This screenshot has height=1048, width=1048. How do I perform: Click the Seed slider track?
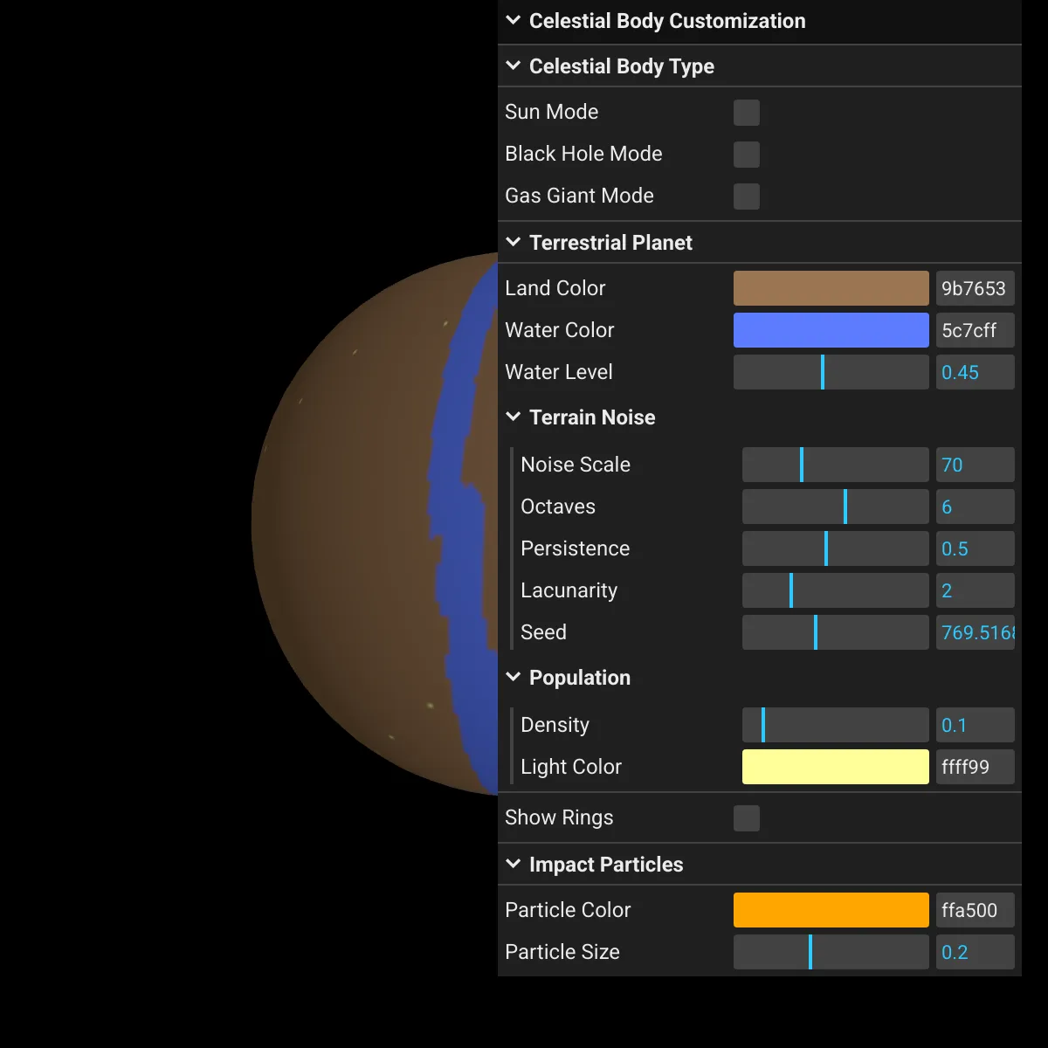click(x=836, y=632)
